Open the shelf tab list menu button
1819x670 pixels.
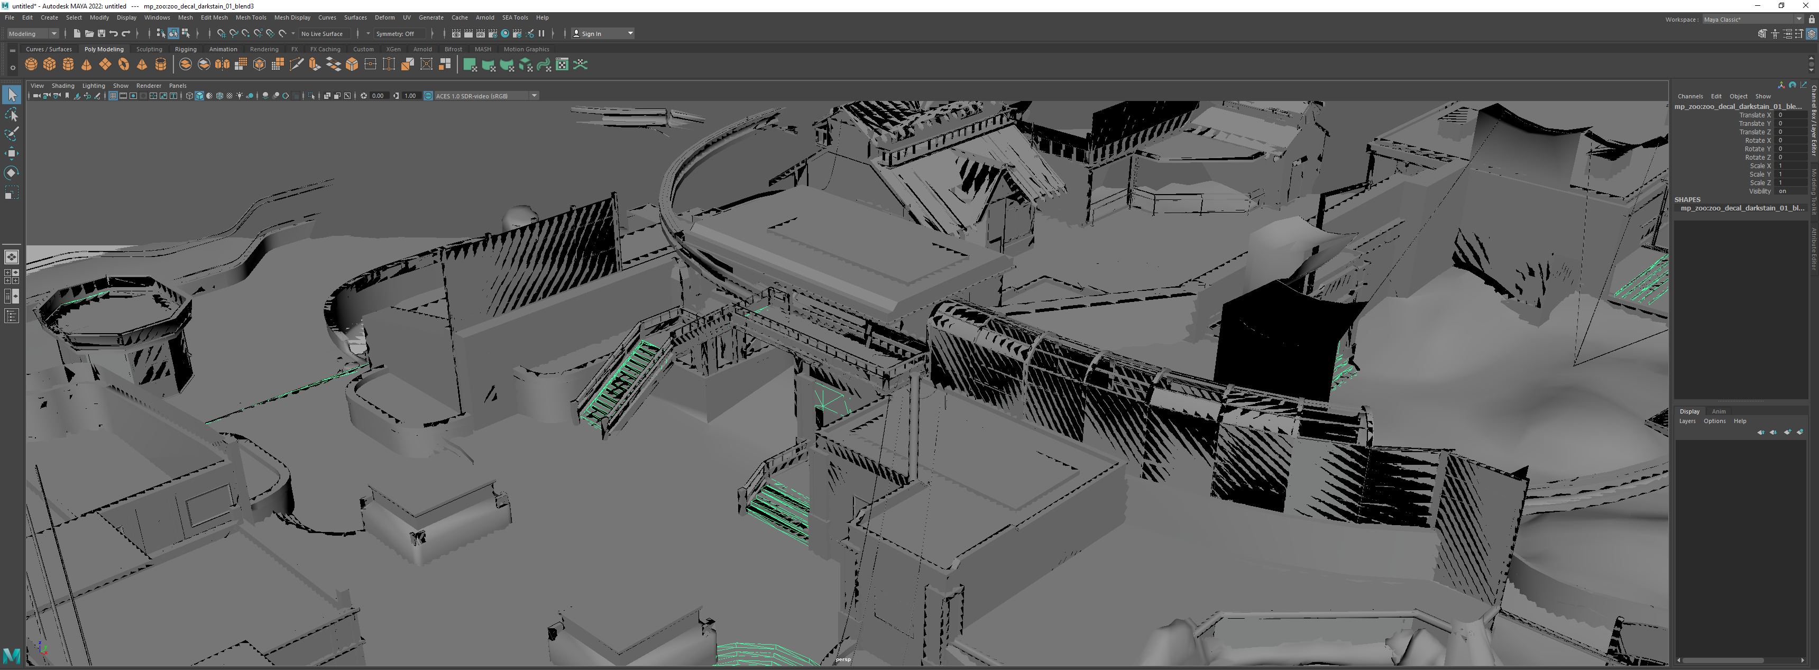pos(12,50)
